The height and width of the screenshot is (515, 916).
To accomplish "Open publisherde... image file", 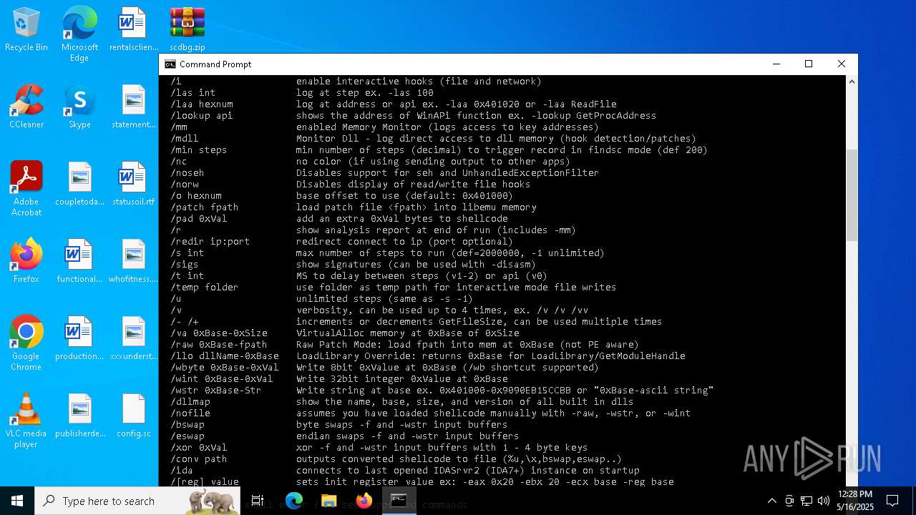I will (79, 416).
